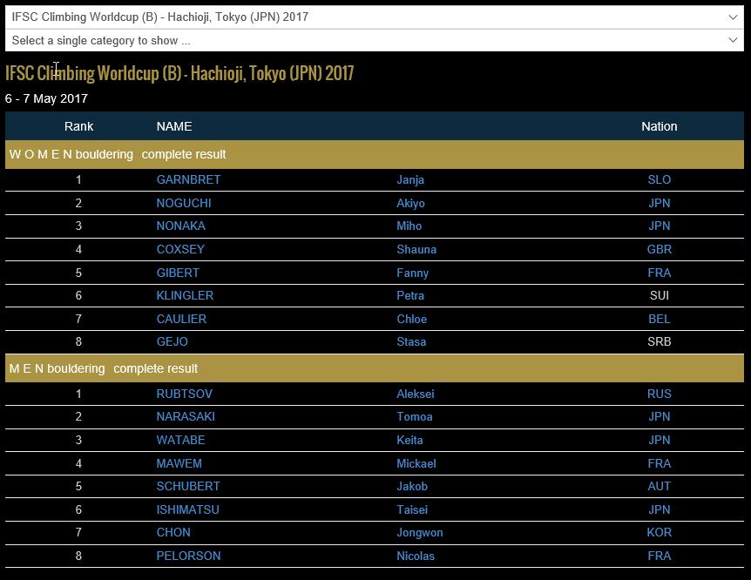This screenshot has height=580, width=751.
Task: Click the SUI nation text
Action: coord(659,295)
